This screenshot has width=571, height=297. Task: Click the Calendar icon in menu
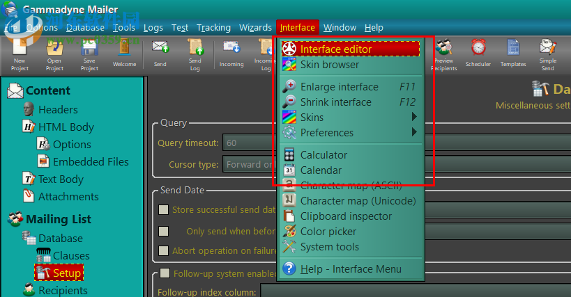click(289, 170)
